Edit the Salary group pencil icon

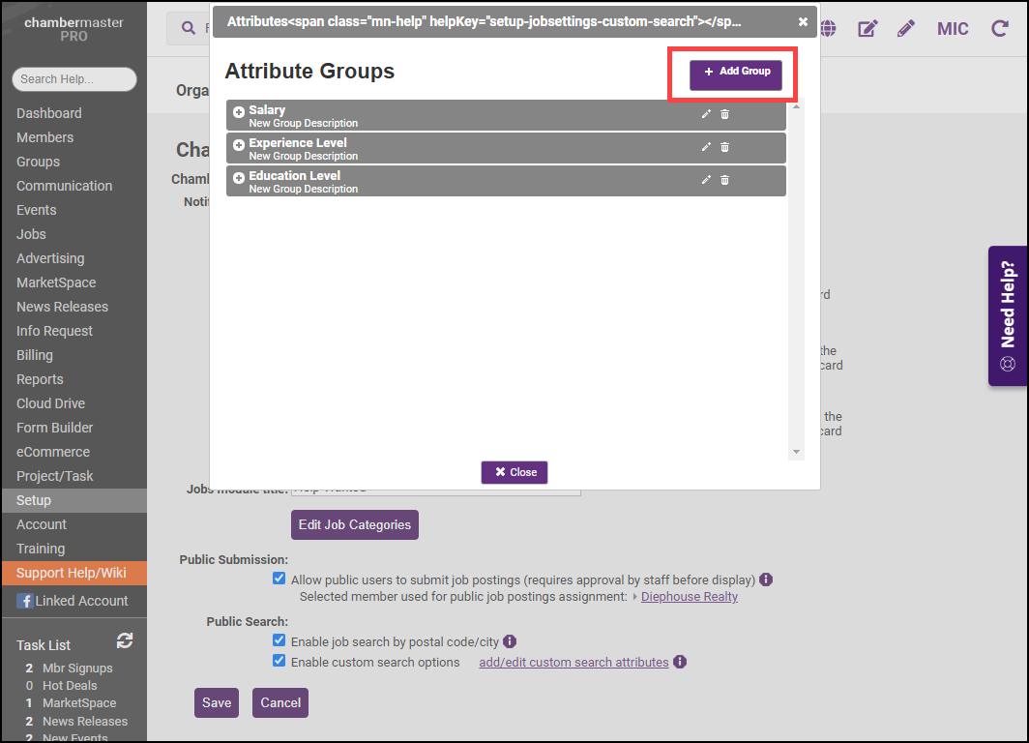click(x=706, y=114)
